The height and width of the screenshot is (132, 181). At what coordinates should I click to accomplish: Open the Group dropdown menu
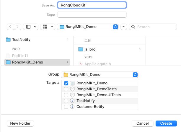coord(135,74)
